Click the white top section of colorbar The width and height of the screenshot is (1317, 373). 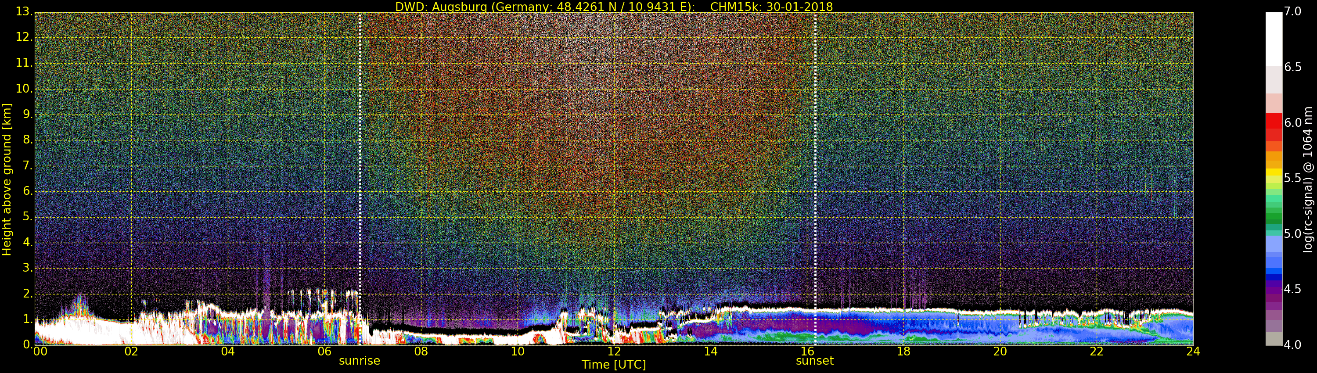pos(1274,39)
